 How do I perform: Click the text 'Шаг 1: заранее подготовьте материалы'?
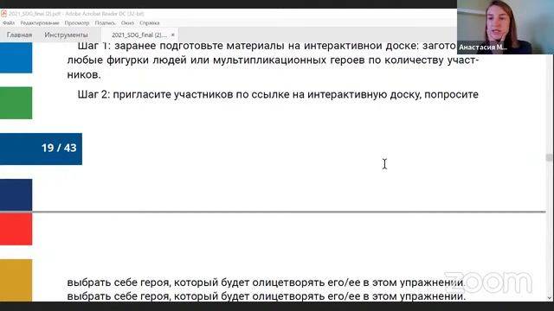[x=180, y=46]
